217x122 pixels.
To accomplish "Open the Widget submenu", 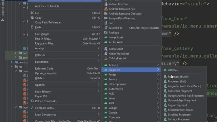I will click(131, 108).
